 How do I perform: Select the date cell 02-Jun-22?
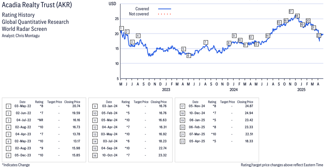(x=23, y=113)
